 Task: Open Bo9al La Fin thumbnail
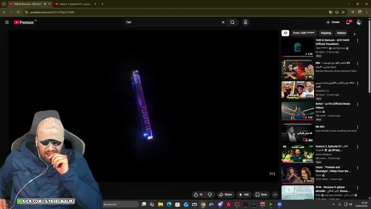(x=298, y=111)
